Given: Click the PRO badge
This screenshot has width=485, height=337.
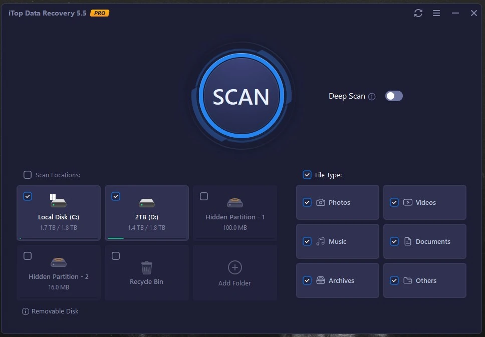Looking at the screenshot, I should [x=100, y=13].
